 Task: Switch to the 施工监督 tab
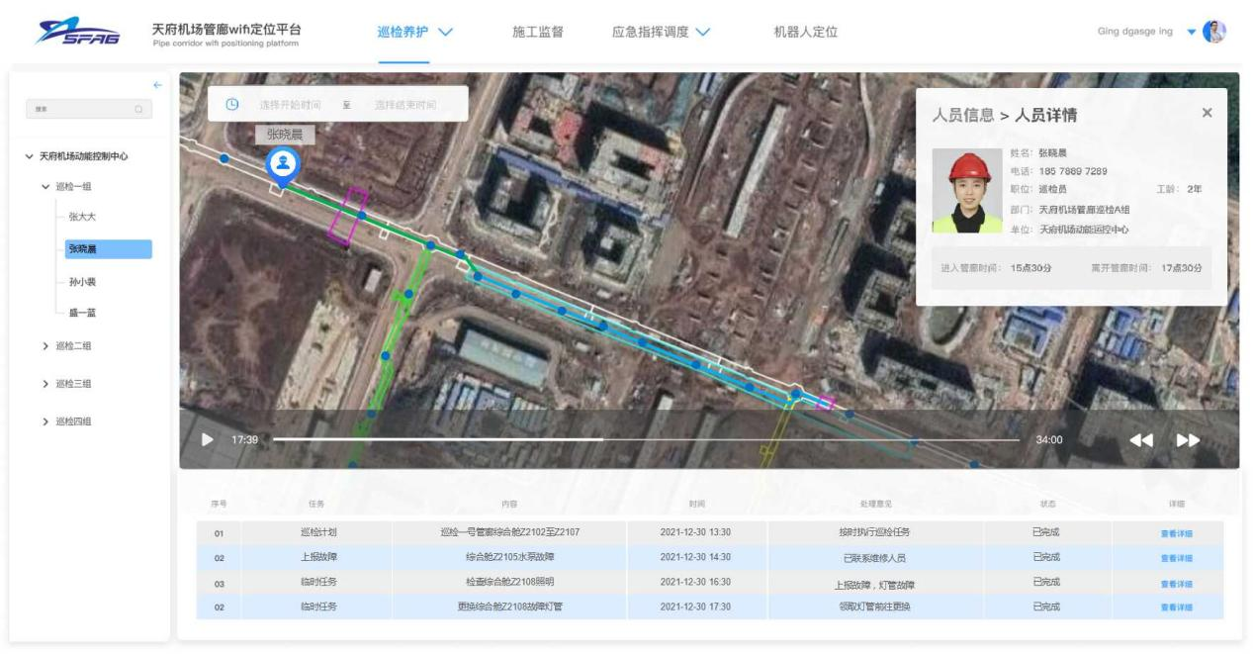tap(537, 32)
